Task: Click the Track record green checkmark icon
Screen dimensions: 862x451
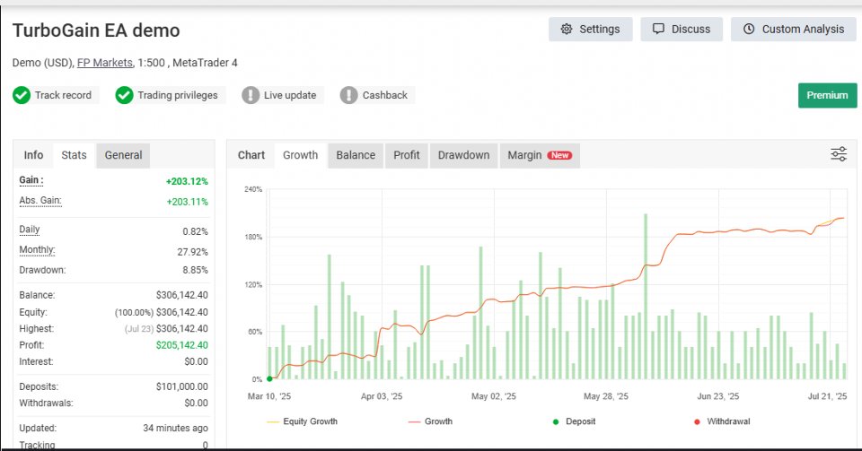Action: (x=22, y=95)
